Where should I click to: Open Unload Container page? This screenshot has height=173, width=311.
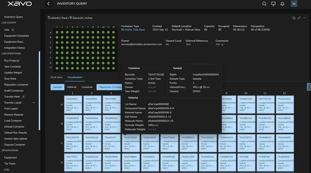[14, 127]
